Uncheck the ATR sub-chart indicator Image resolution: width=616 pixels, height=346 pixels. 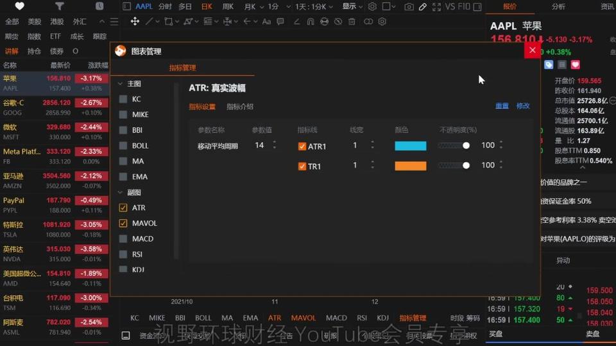pyautogui.click(x=123, y=208)
